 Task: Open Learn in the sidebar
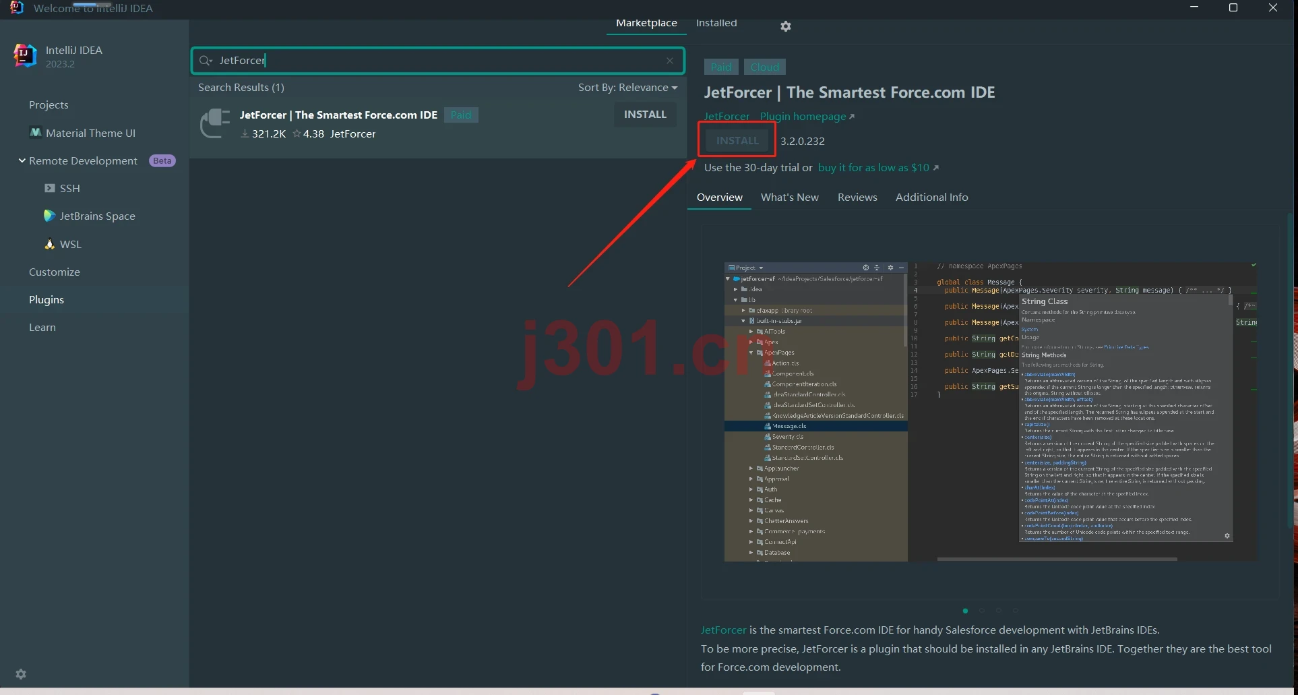(42, 328)
